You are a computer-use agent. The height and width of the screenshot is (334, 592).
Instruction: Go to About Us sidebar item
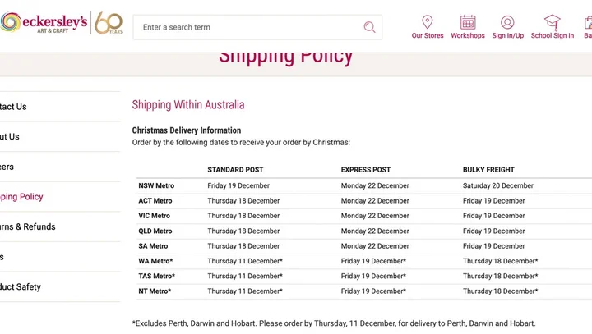pos(10,137)
